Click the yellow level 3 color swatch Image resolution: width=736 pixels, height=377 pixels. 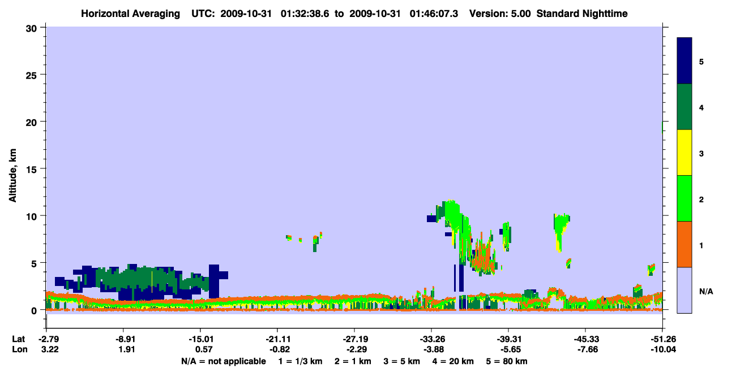684,153
